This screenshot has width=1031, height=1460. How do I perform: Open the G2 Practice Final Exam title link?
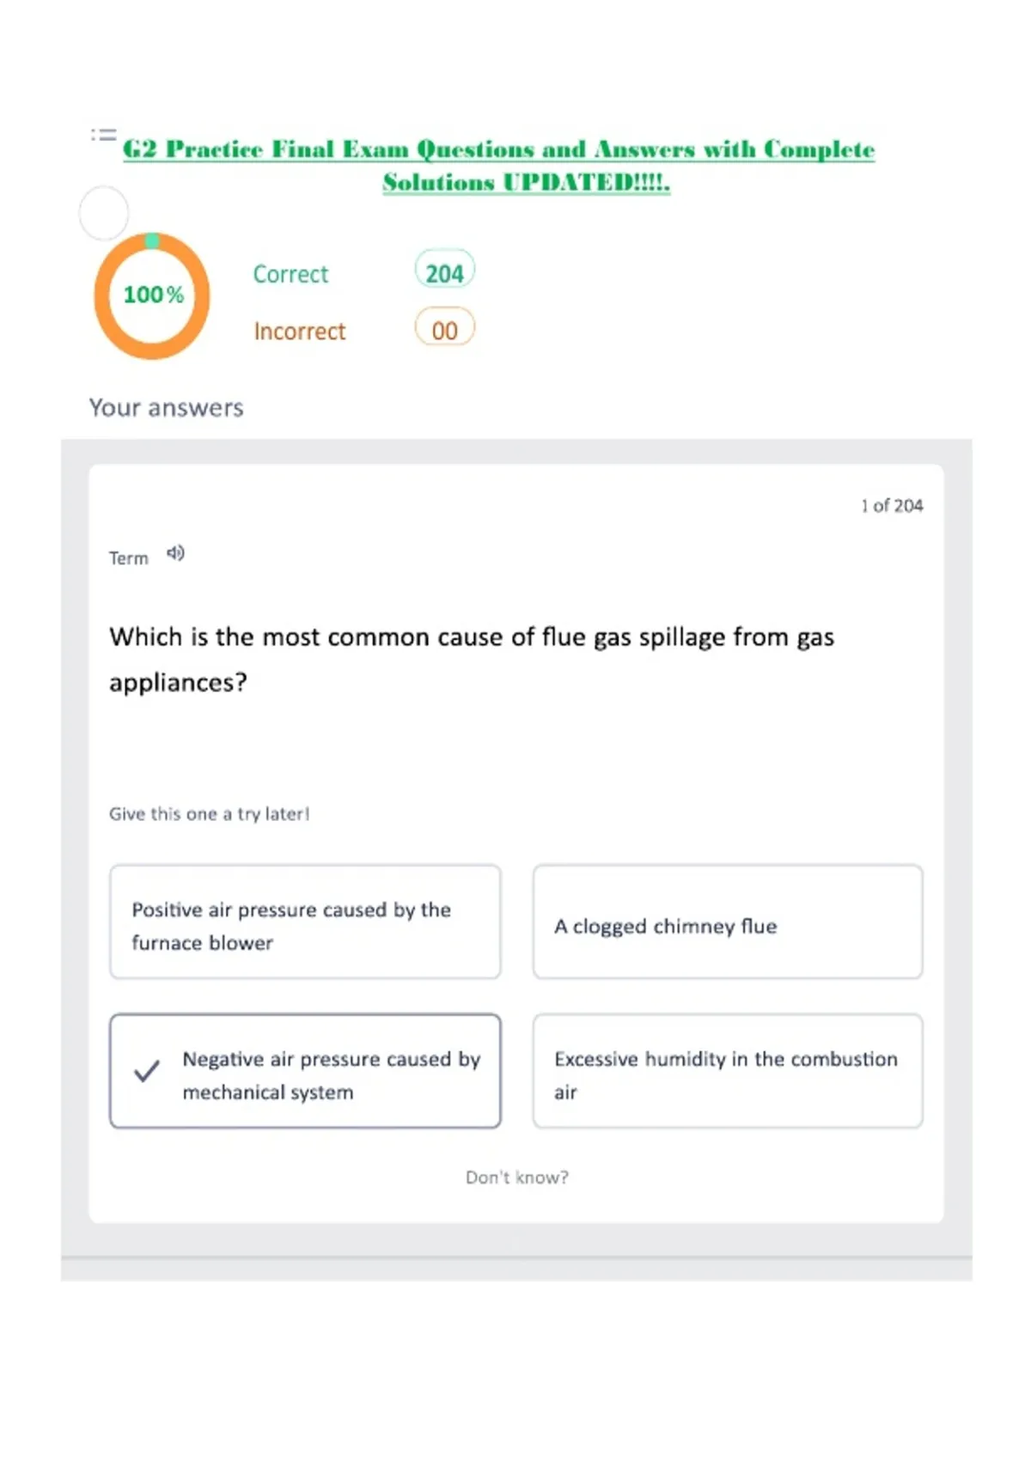tap(499, 165)
